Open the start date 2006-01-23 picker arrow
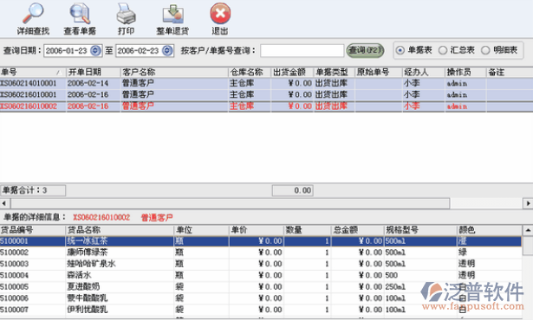 [95, 50]
